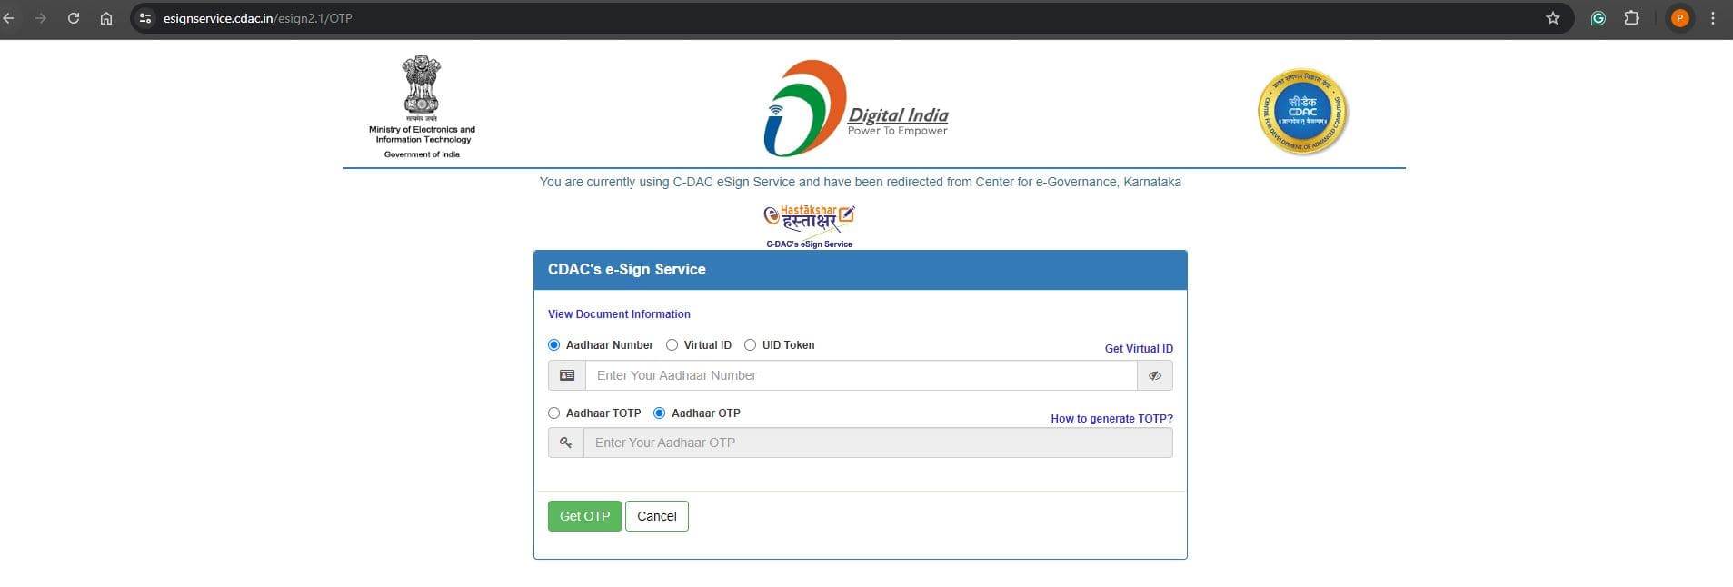Image resolution: width=1733 pixels, height=587 pixels.
Task: Click the browser reload icon
Action: pos(74,18)
